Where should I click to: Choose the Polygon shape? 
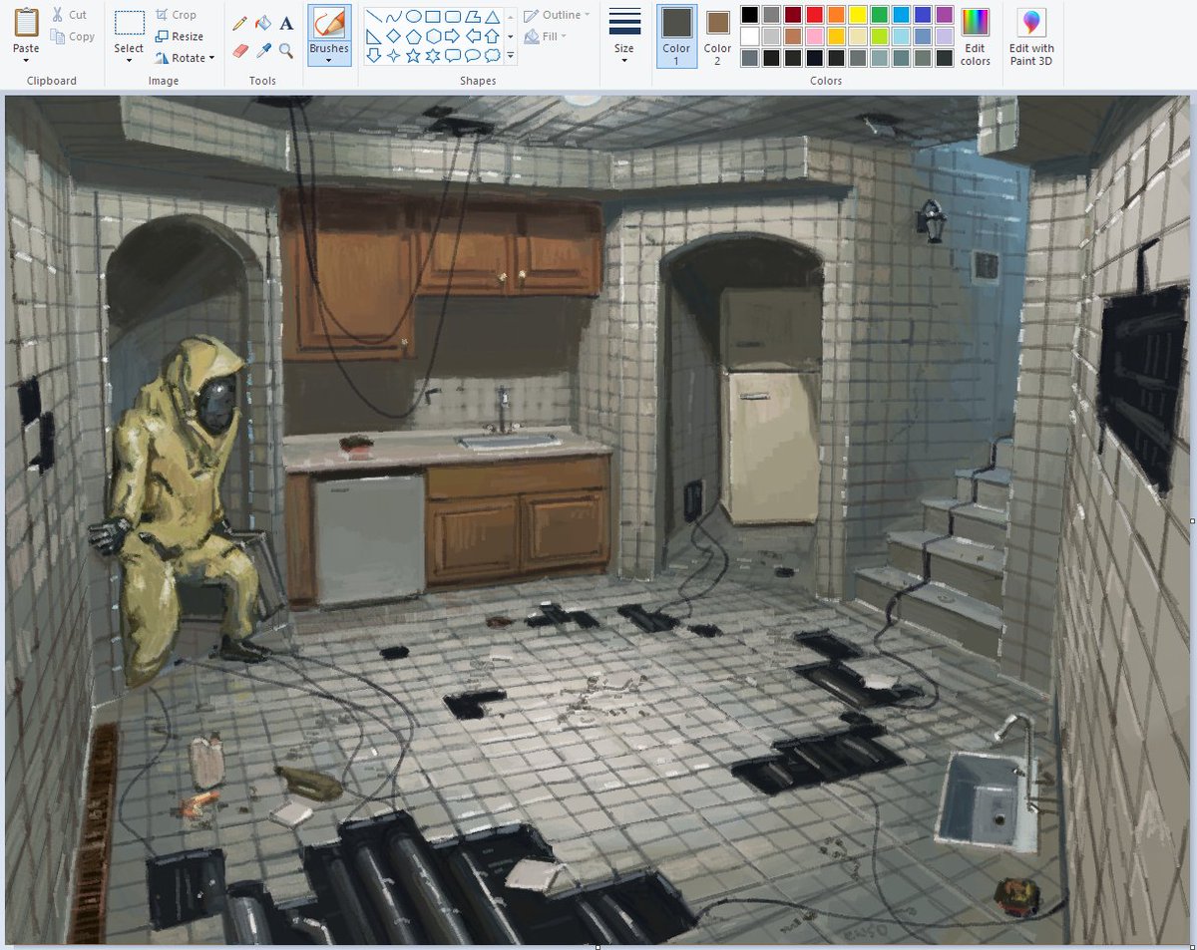(473, 16)
